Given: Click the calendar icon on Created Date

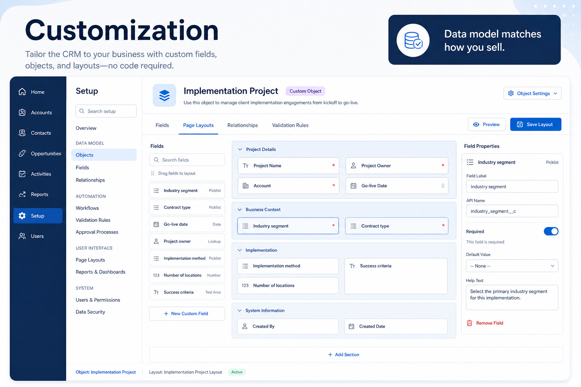Looking at the screenshot, I should pyautogui.click(x=351, y=326).
